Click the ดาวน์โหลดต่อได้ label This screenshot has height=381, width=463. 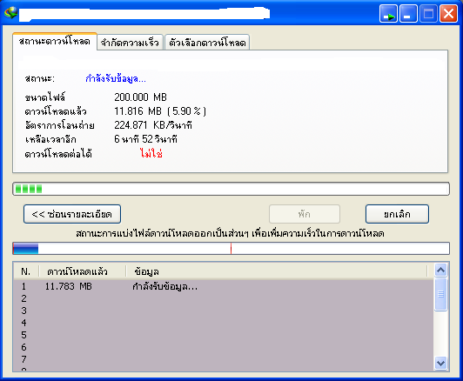58,153
